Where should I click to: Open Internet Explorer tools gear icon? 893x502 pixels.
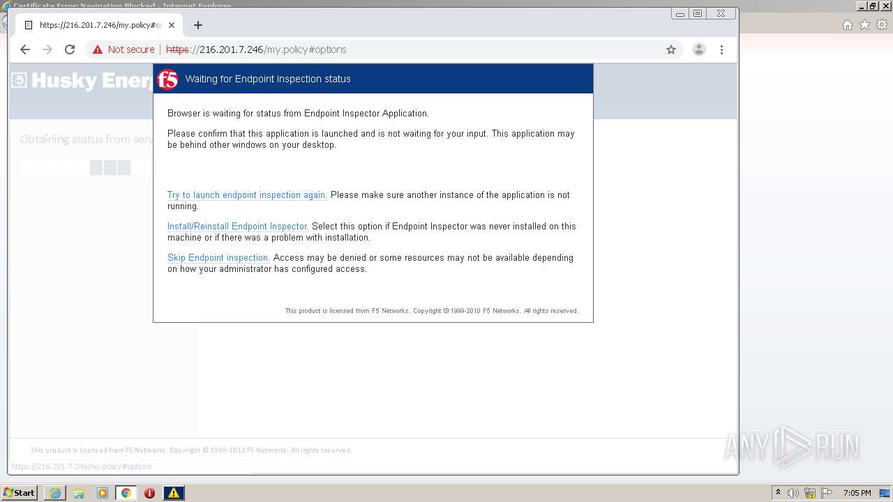click(x=882, y=25)
